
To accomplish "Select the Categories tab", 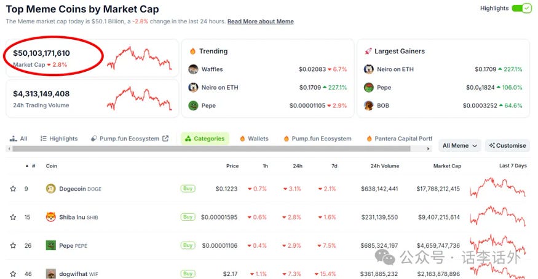I will click(205, 139).
